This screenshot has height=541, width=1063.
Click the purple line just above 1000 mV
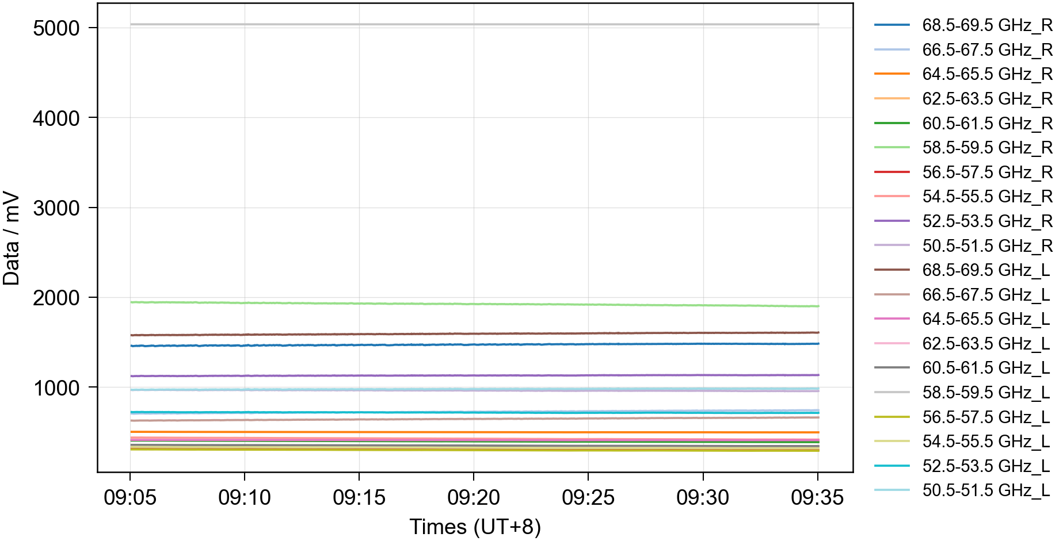click(x=474, y=375)
